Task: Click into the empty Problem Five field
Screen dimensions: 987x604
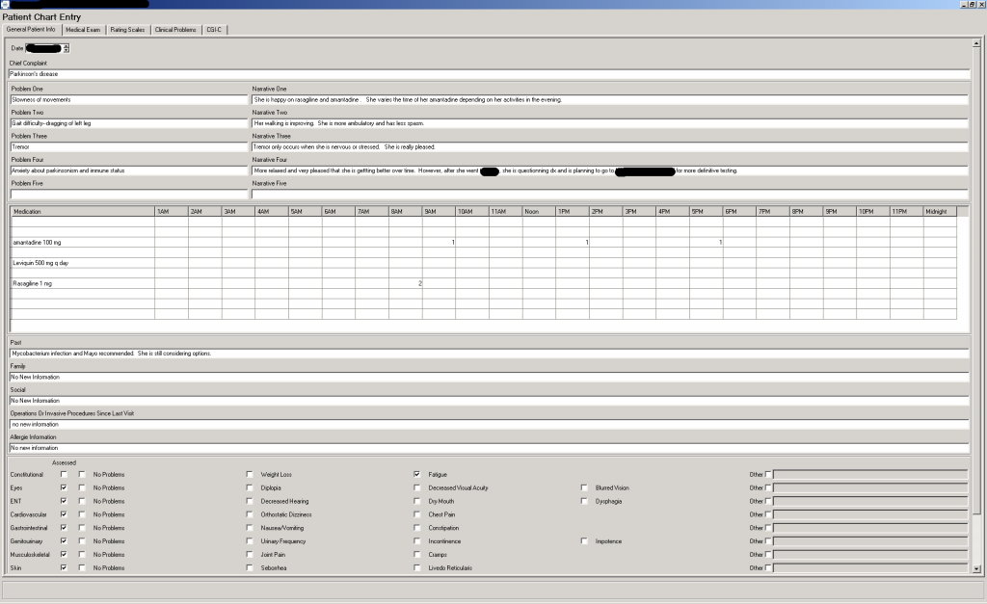Action: pos(128,194)
